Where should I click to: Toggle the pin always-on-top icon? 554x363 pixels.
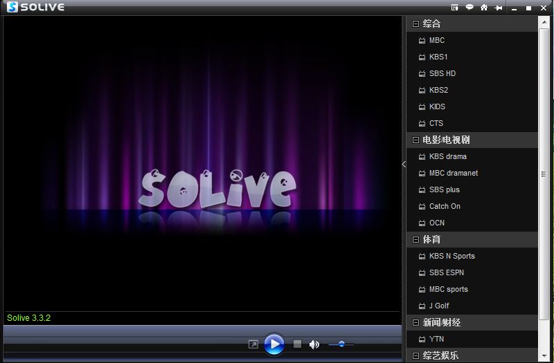click(498, 8)
